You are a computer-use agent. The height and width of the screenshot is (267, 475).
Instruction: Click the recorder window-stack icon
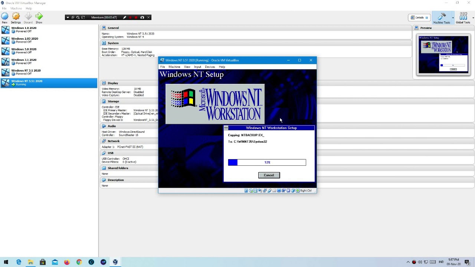73,17
